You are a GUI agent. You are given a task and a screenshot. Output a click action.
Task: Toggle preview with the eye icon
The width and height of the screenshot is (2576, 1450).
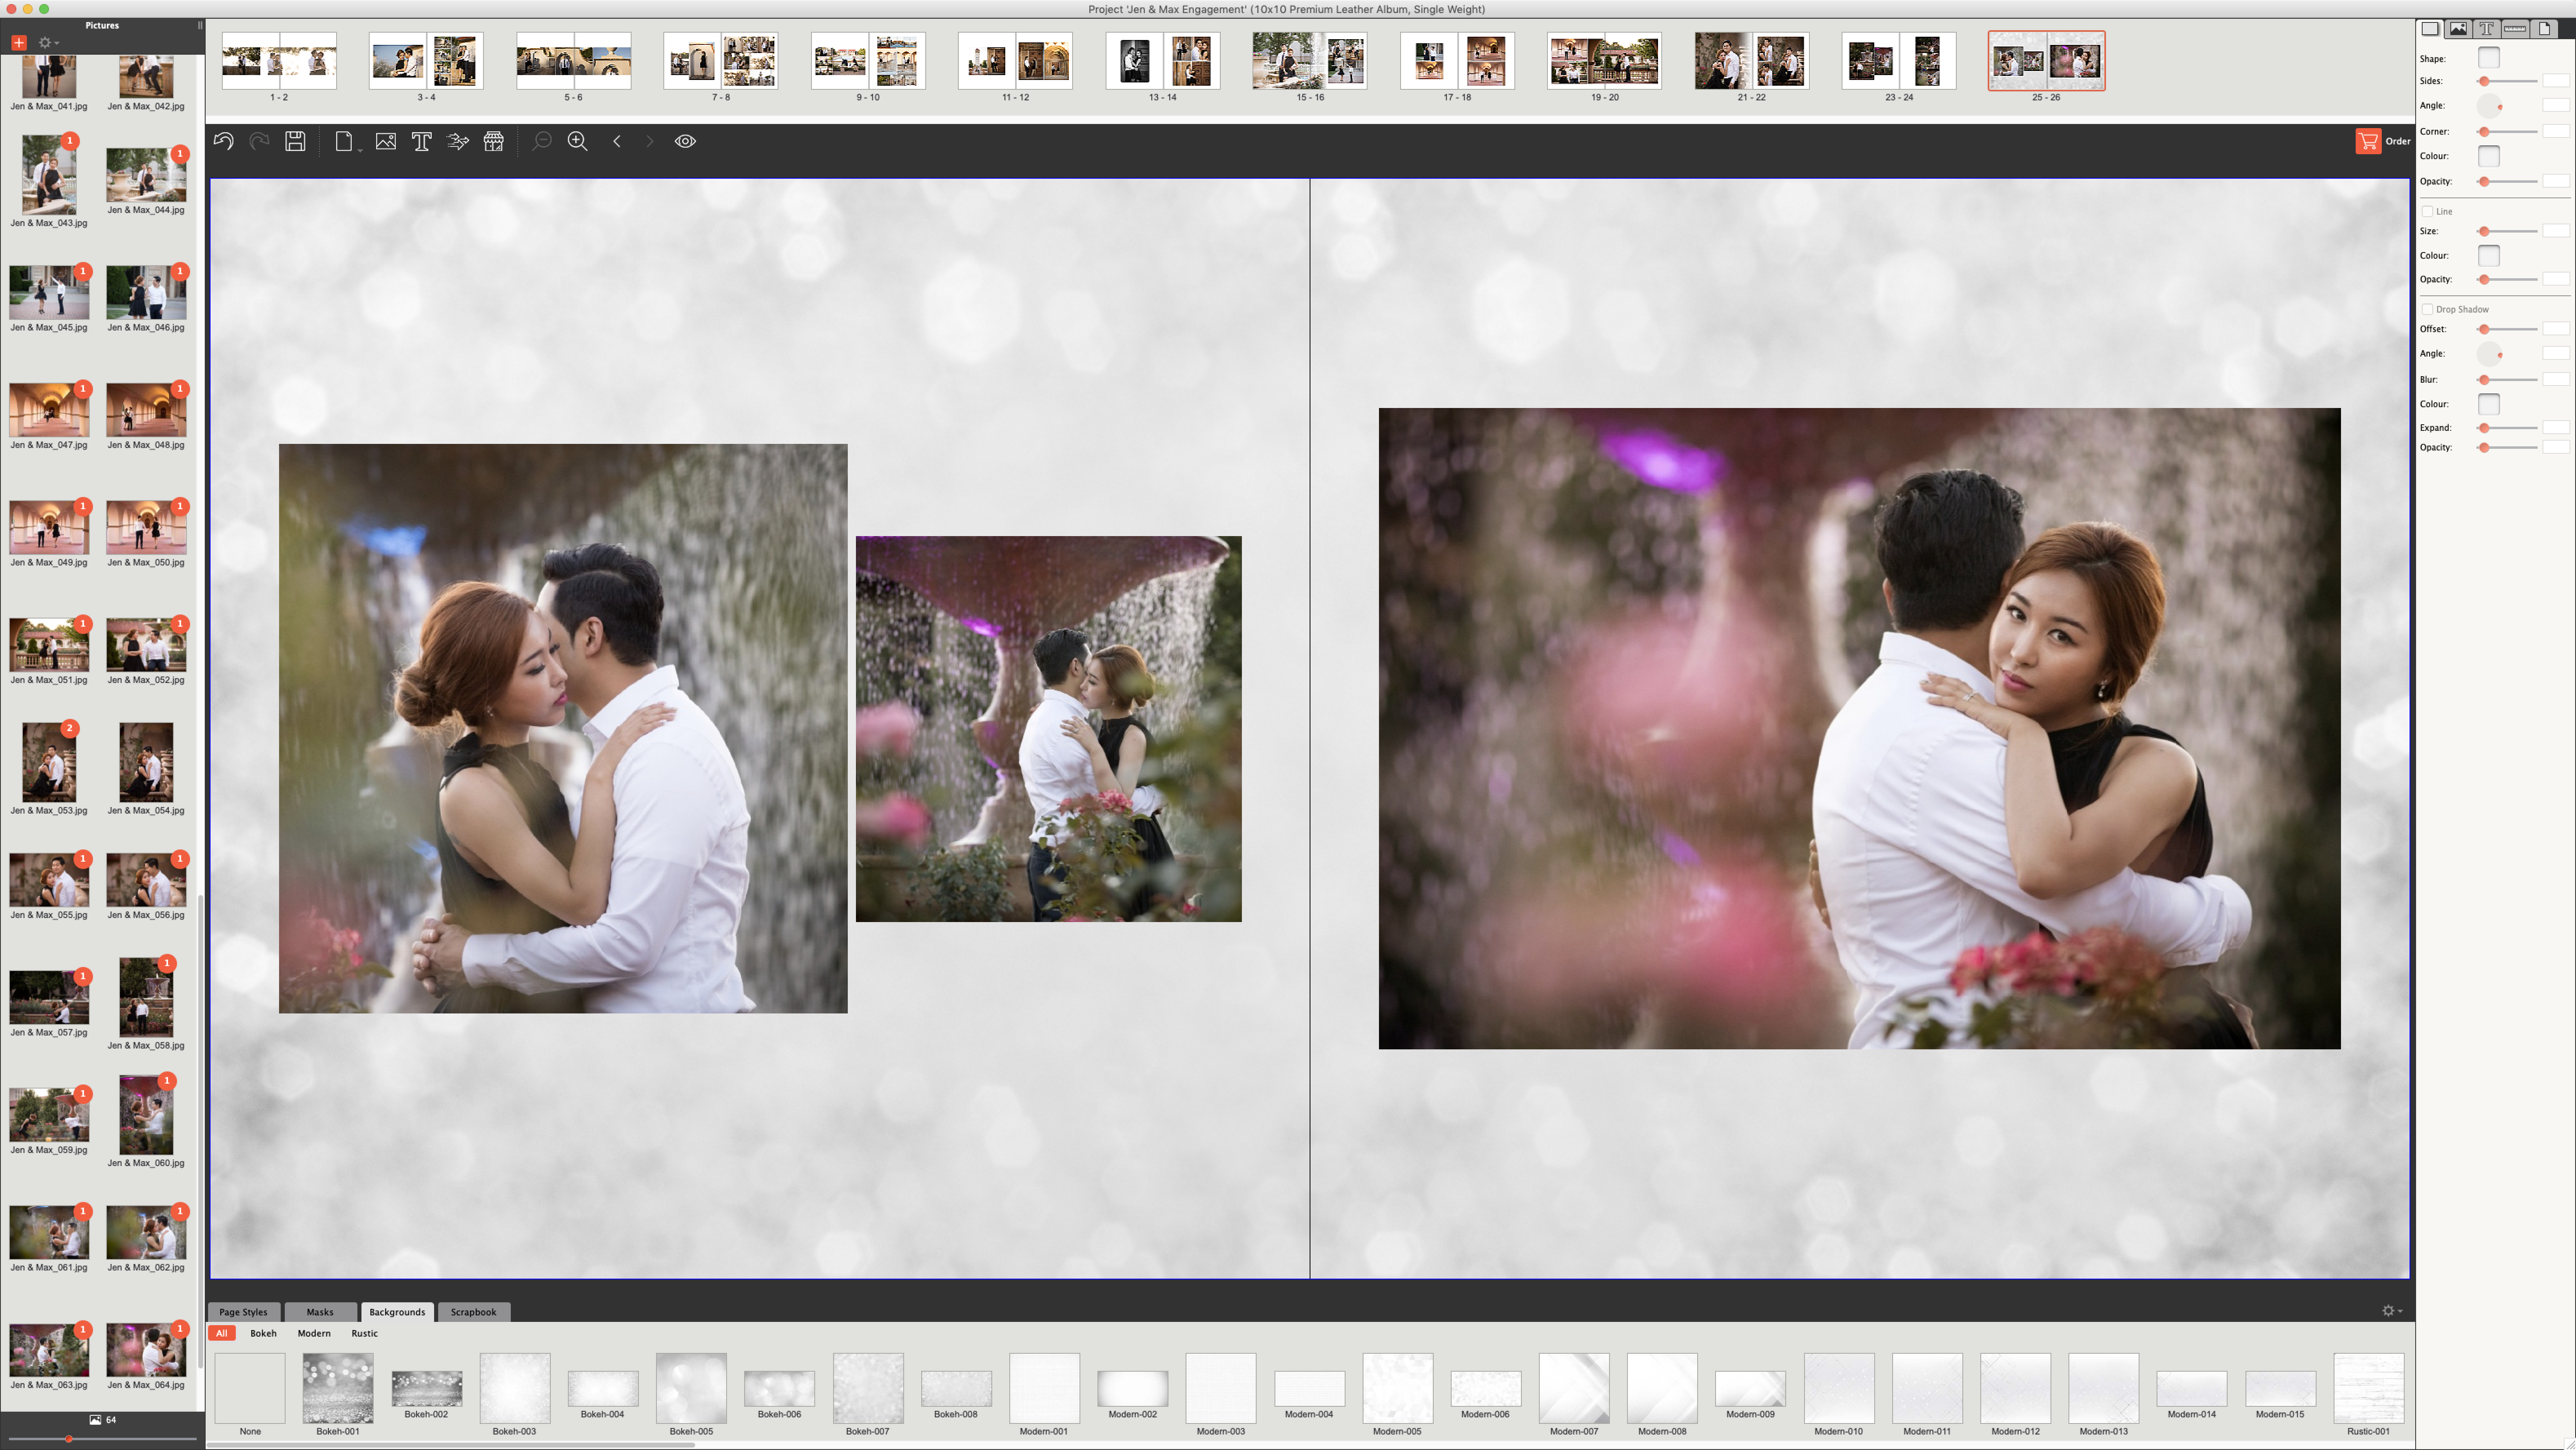[x=685, y=141]
